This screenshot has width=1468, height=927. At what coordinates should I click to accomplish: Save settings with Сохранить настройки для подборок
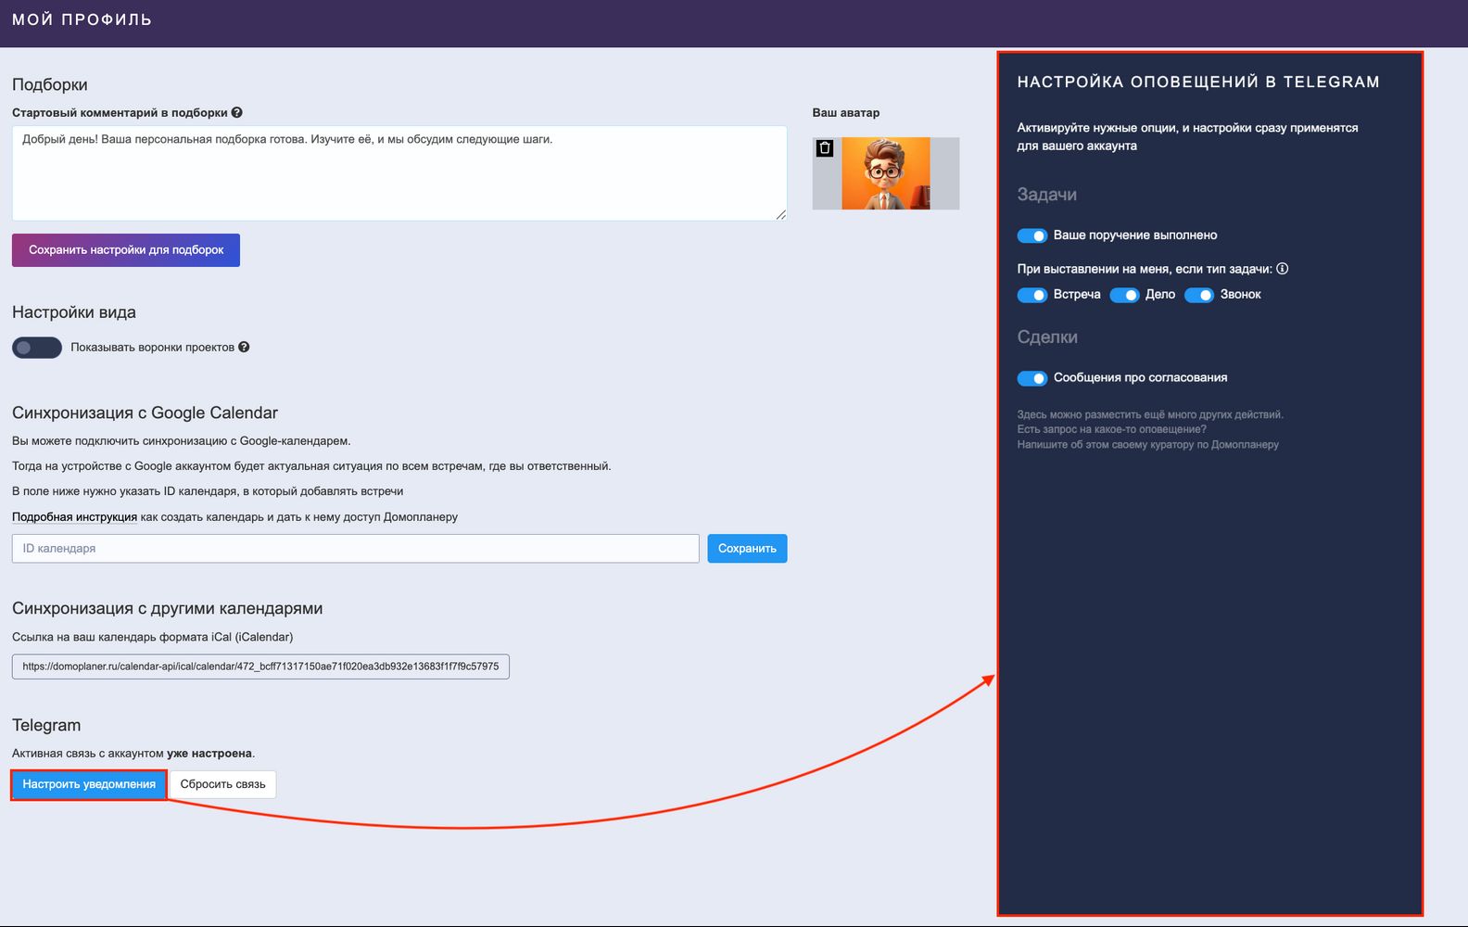pyautogui.click(x=126, y=250)
